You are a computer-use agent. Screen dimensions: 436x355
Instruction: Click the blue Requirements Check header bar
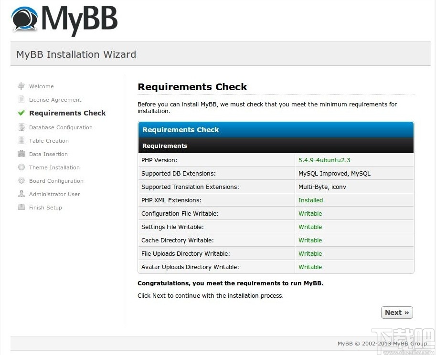[276, 129]
